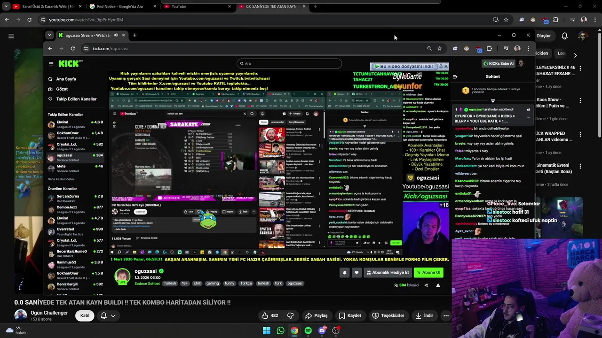Open tab search dropdown in Kick window
The width and height of the screenshot is (602, 338).
click(49, 35)
